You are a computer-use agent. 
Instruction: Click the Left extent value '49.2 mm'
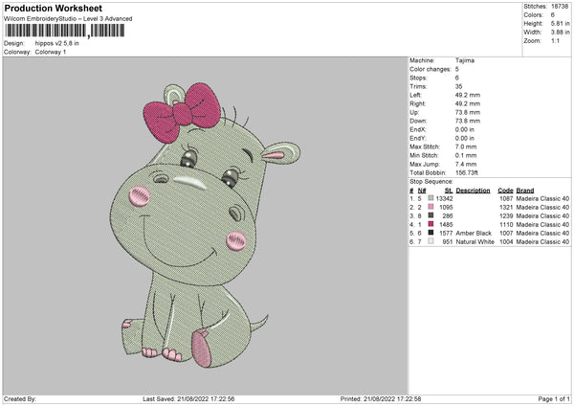pyautogui.click(x=468, y=95)
